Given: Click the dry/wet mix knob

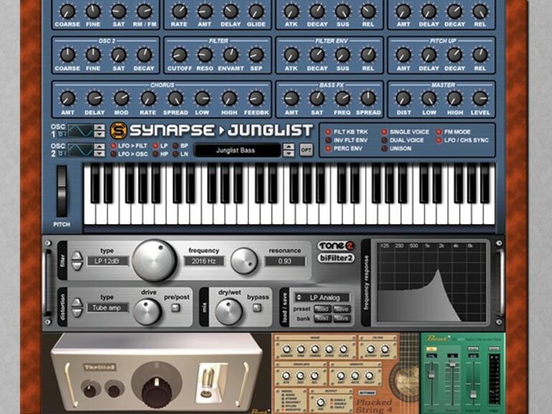Looking at the screenshot, I should pos(229,312).
